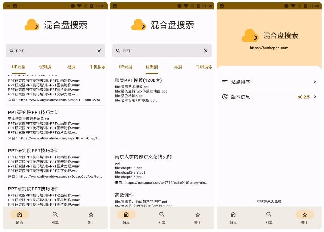
Task: Tap the 站点 home icon in the left screen's bottom bar
Action: [19, 214]
